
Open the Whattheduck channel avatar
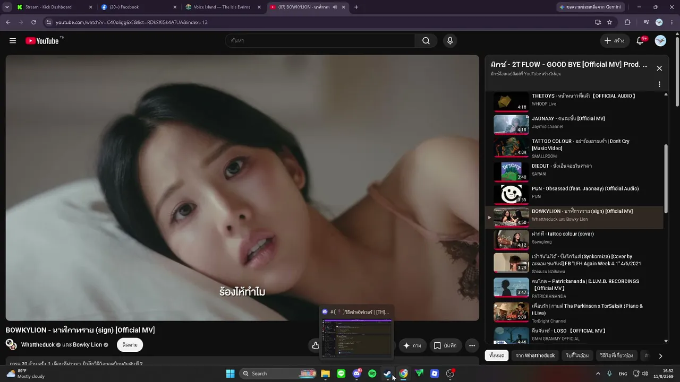click(11, 344)
